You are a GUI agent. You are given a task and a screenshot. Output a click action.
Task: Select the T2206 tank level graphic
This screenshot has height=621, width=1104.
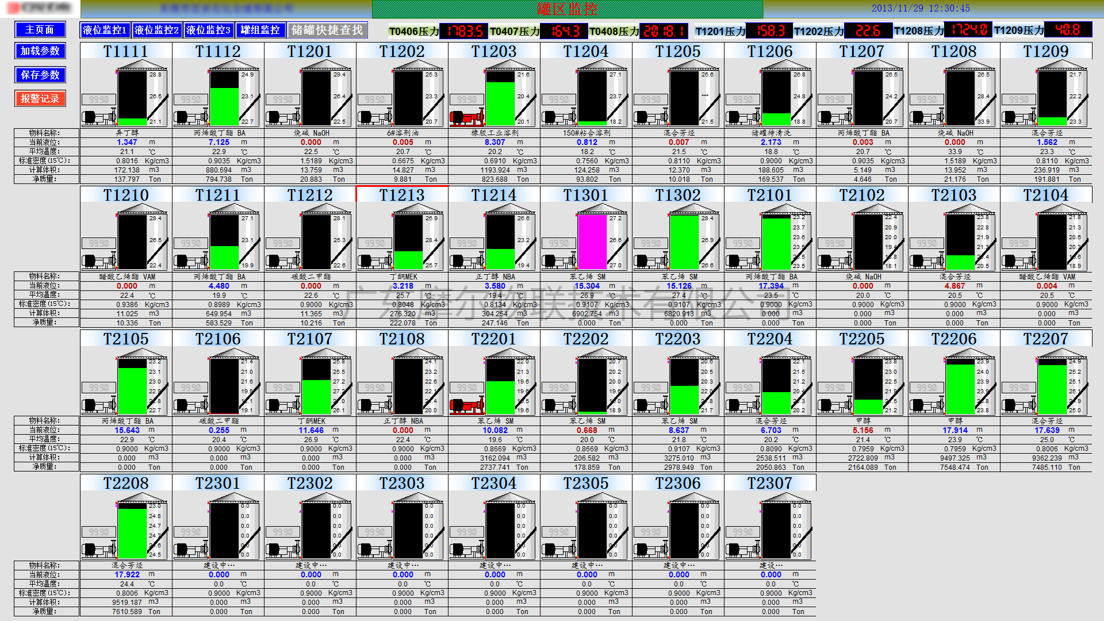(x=960, y=385)
